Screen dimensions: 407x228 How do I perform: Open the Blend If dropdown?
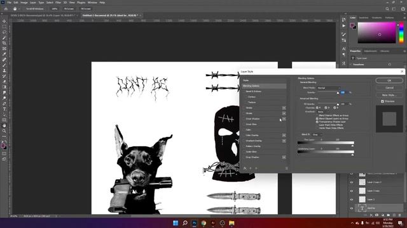pyautogui.click(x=317, y=134)
